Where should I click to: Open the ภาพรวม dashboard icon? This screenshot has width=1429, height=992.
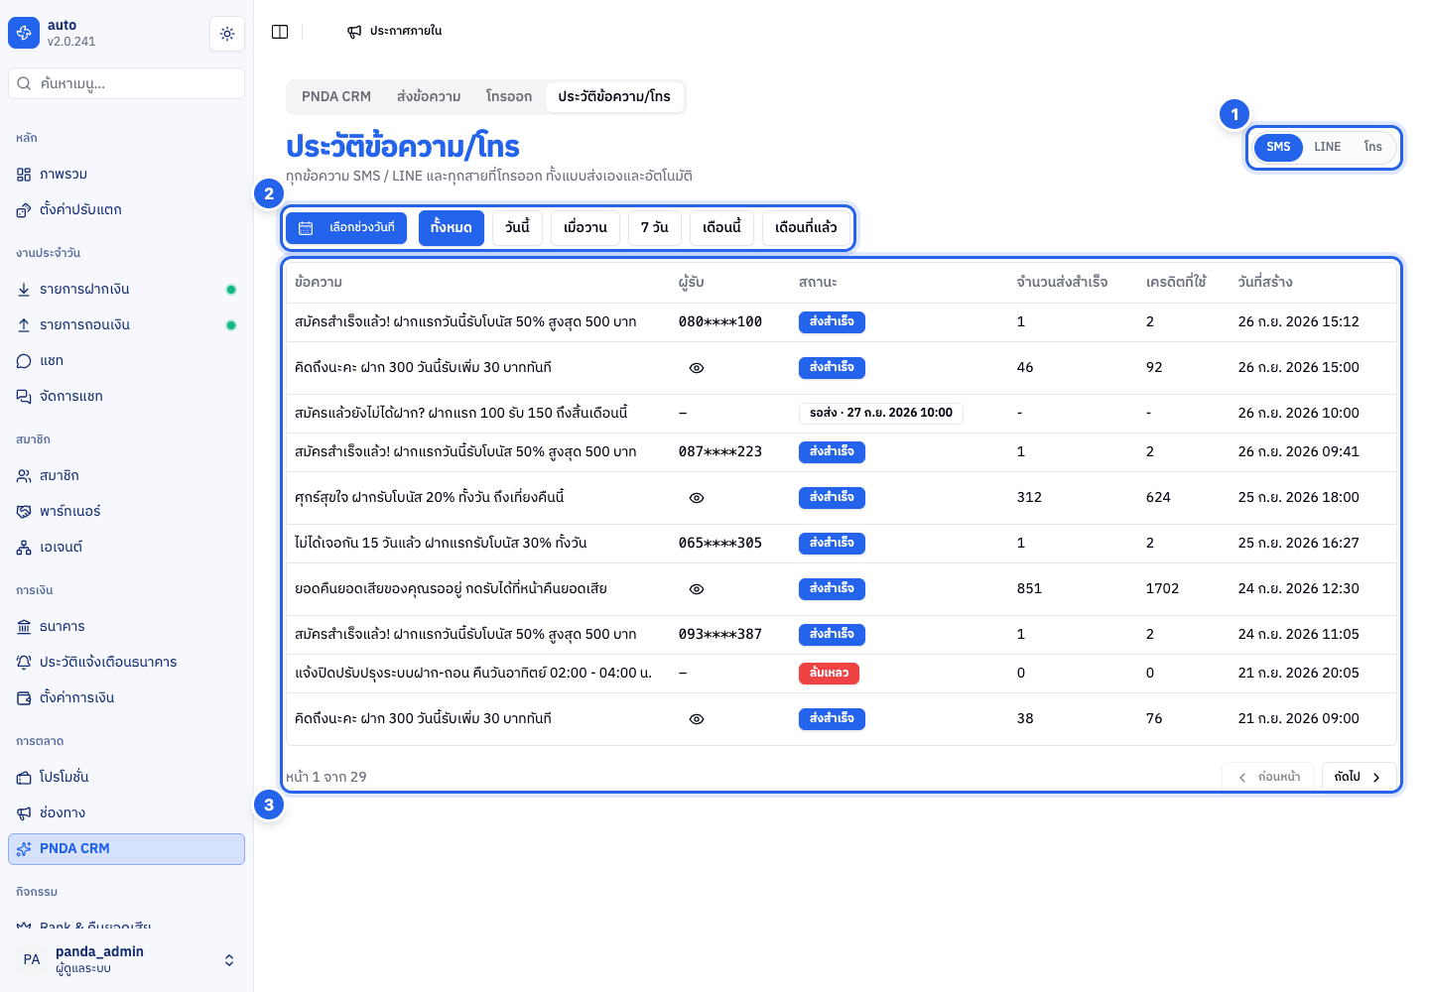(x=24, y=175)
